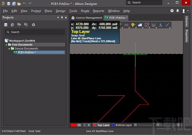Viewport: 192px width, 135px height.
Task: Click the Altium logo icon in title bar
Action: click(x=3, y=4)
